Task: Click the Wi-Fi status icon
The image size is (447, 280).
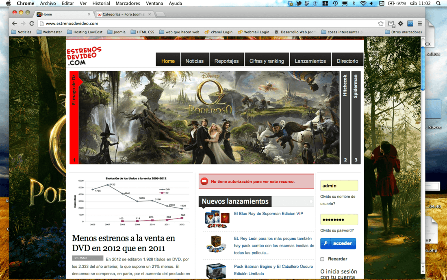Action: pyautogui.click(x=363, y=3)
